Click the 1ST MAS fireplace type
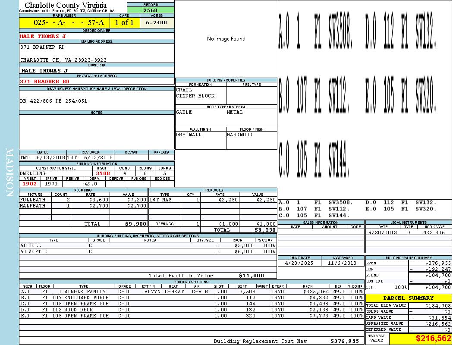 [x=160, y=200]
